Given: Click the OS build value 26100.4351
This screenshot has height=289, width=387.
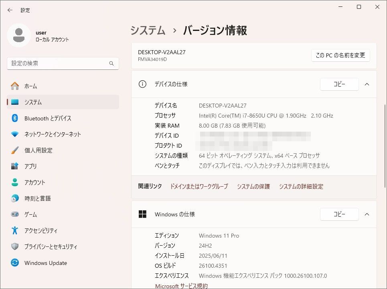Looking at the screenshot, I should coord(213,266).
